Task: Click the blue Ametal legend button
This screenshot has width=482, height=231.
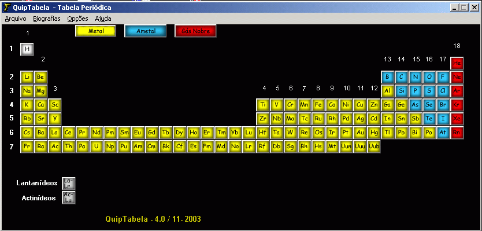Action: click(x=146, y=31)
